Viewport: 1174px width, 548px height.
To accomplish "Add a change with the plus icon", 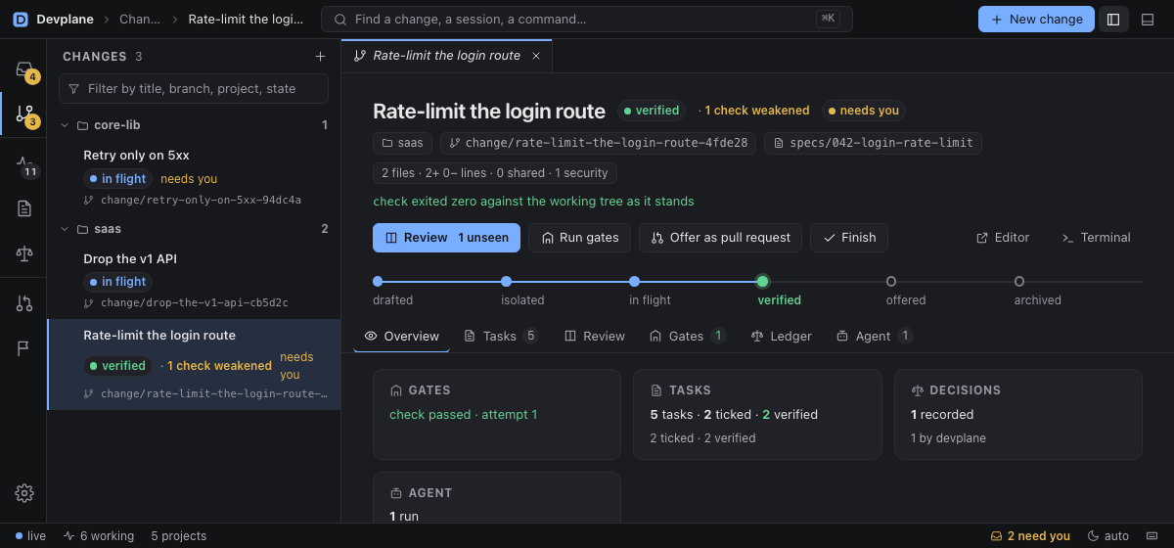I will point(320,57).
